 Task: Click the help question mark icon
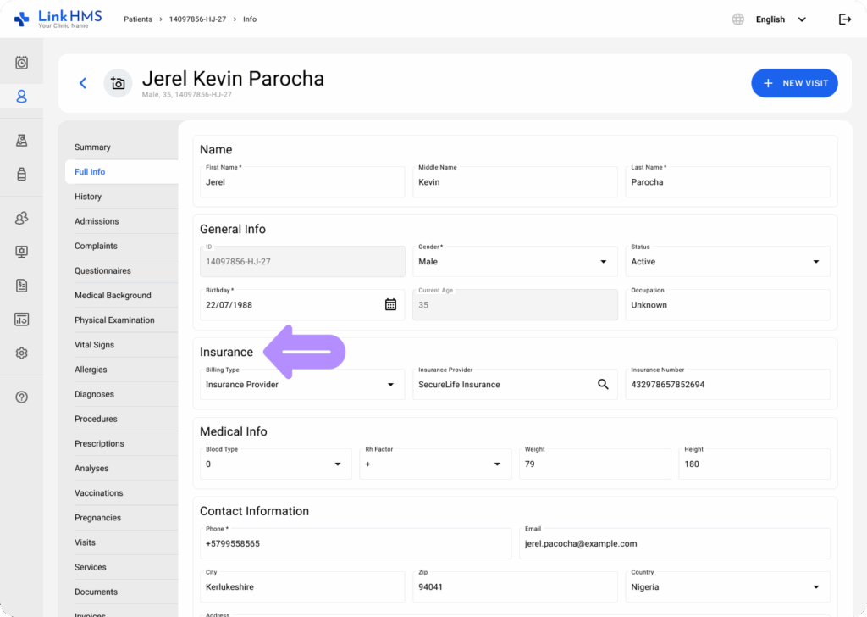coord(22,397)
